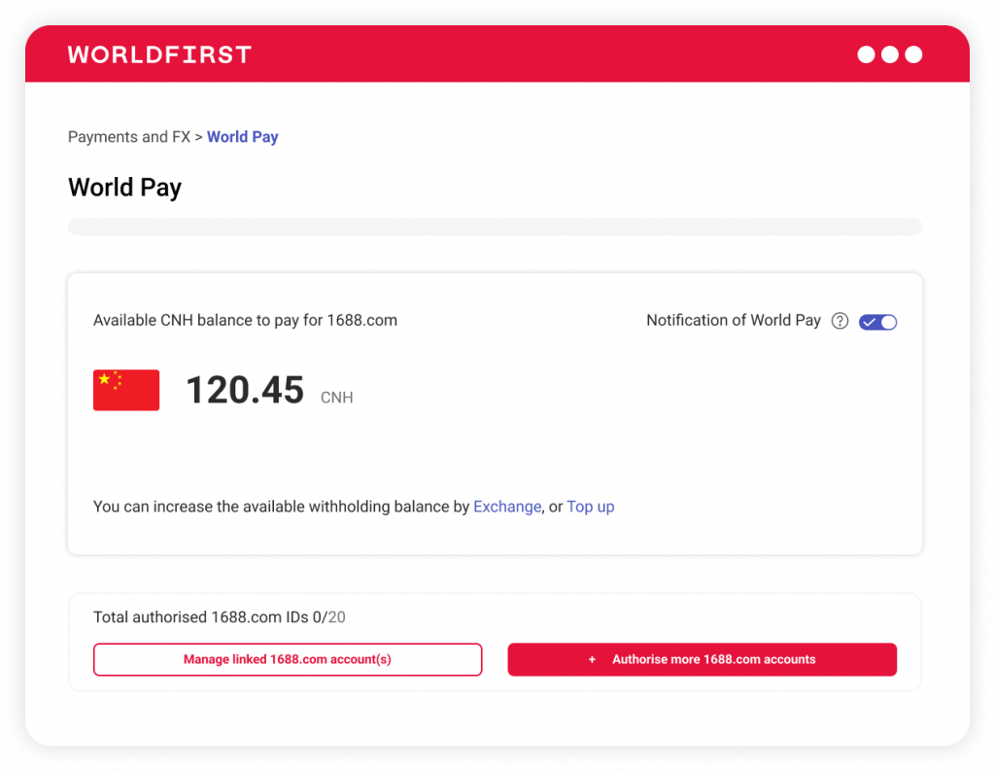The width and height of the screenshot is (995, 771).
Task: Click the last white dot in header
Action: pyautogui.click(x=913, y=54)
